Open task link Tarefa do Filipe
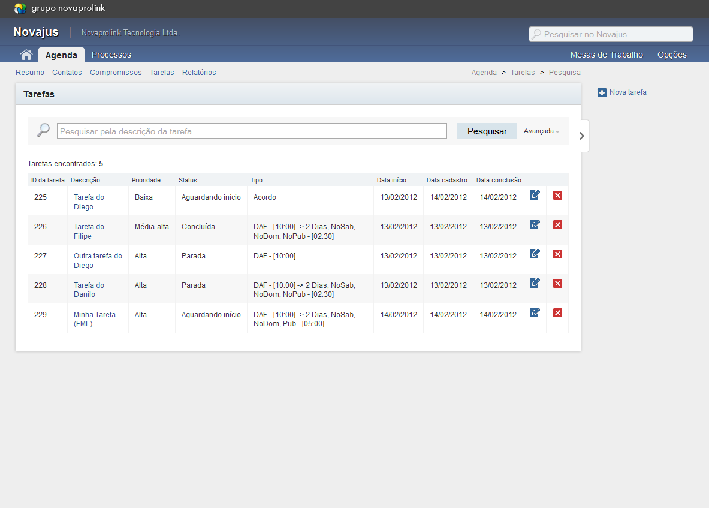 pyautogui.click(x=89, y=231)
